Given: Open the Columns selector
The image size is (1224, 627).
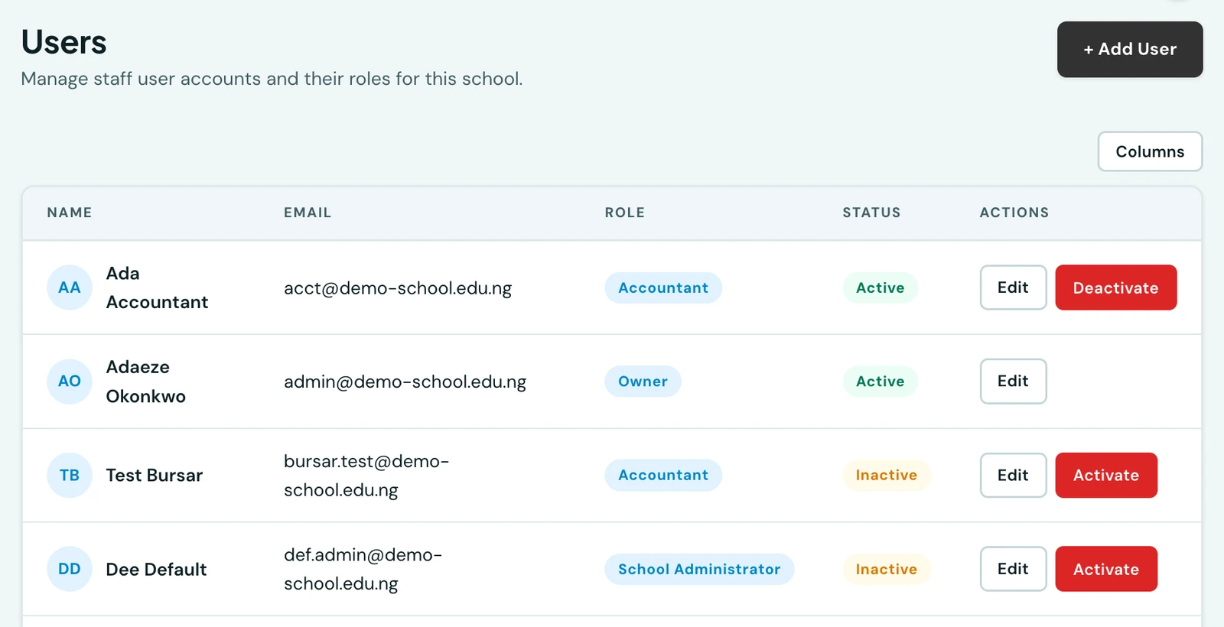Looking at the screenshot, I should pos(1150,151).
